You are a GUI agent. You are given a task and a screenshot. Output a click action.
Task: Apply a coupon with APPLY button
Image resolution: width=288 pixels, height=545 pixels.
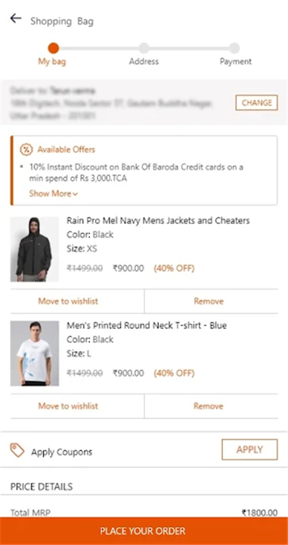[x=249, y=450]
